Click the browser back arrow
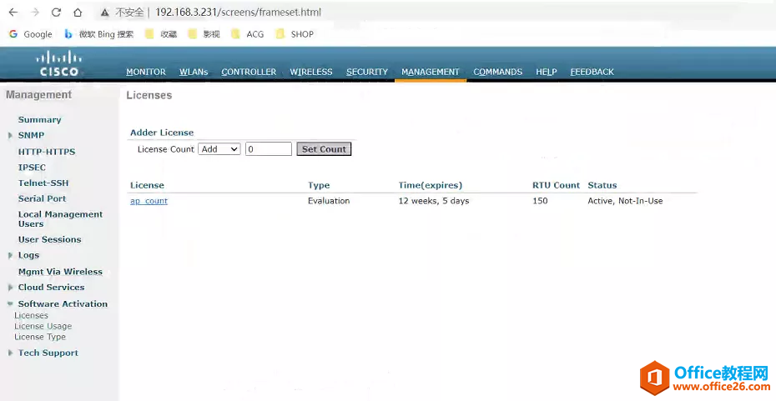Screen dimensions: 776x401 [x=13, y=13]
